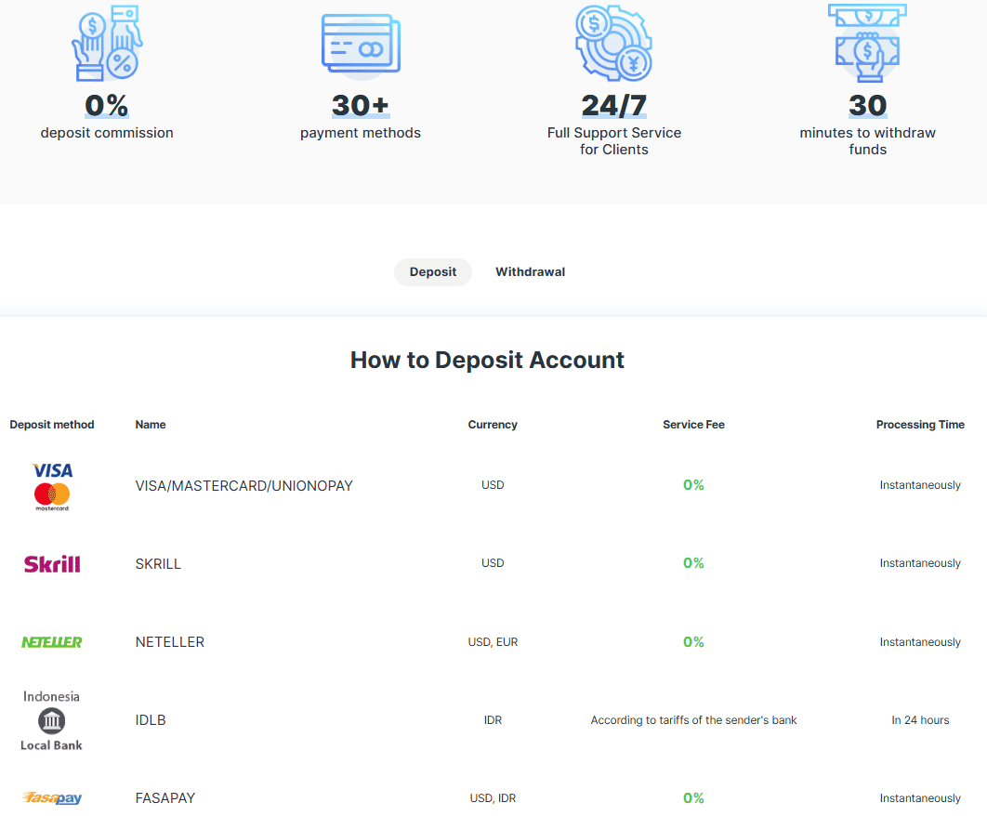The image size is (987, 816).
Task: Pick the IDLB deposit method
Action: 151,720
